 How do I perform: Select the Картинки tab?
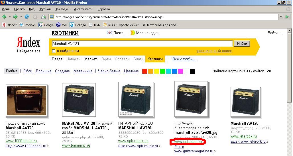coord(155,59)
